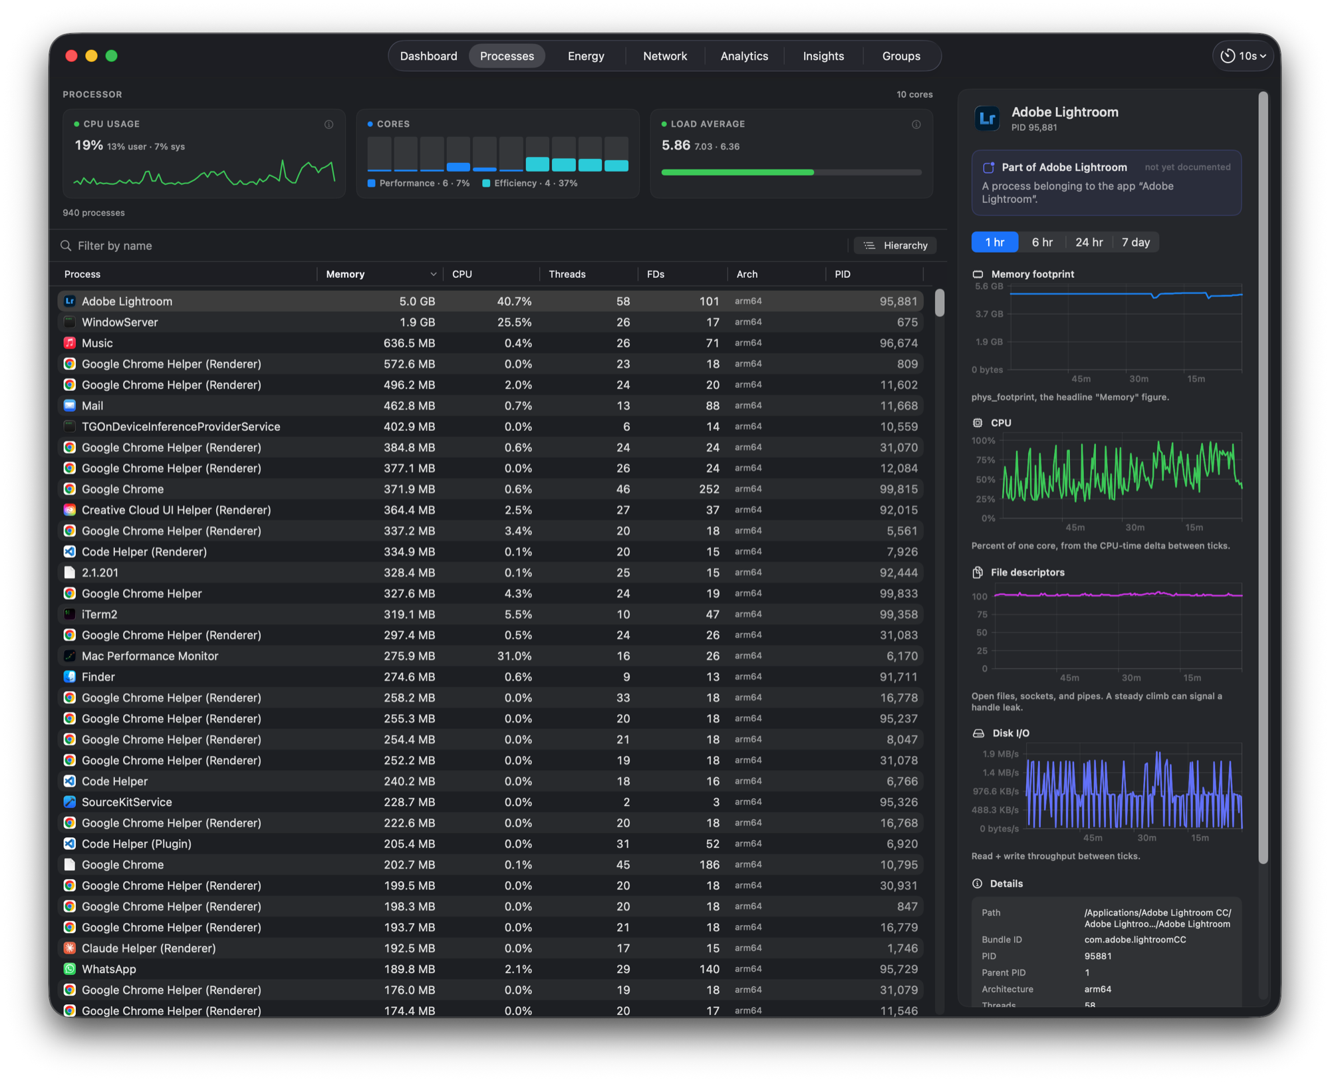Toggle the Hierarchy view button
This screenshot has width=1330, height=1082.
[x=895, y=245]
